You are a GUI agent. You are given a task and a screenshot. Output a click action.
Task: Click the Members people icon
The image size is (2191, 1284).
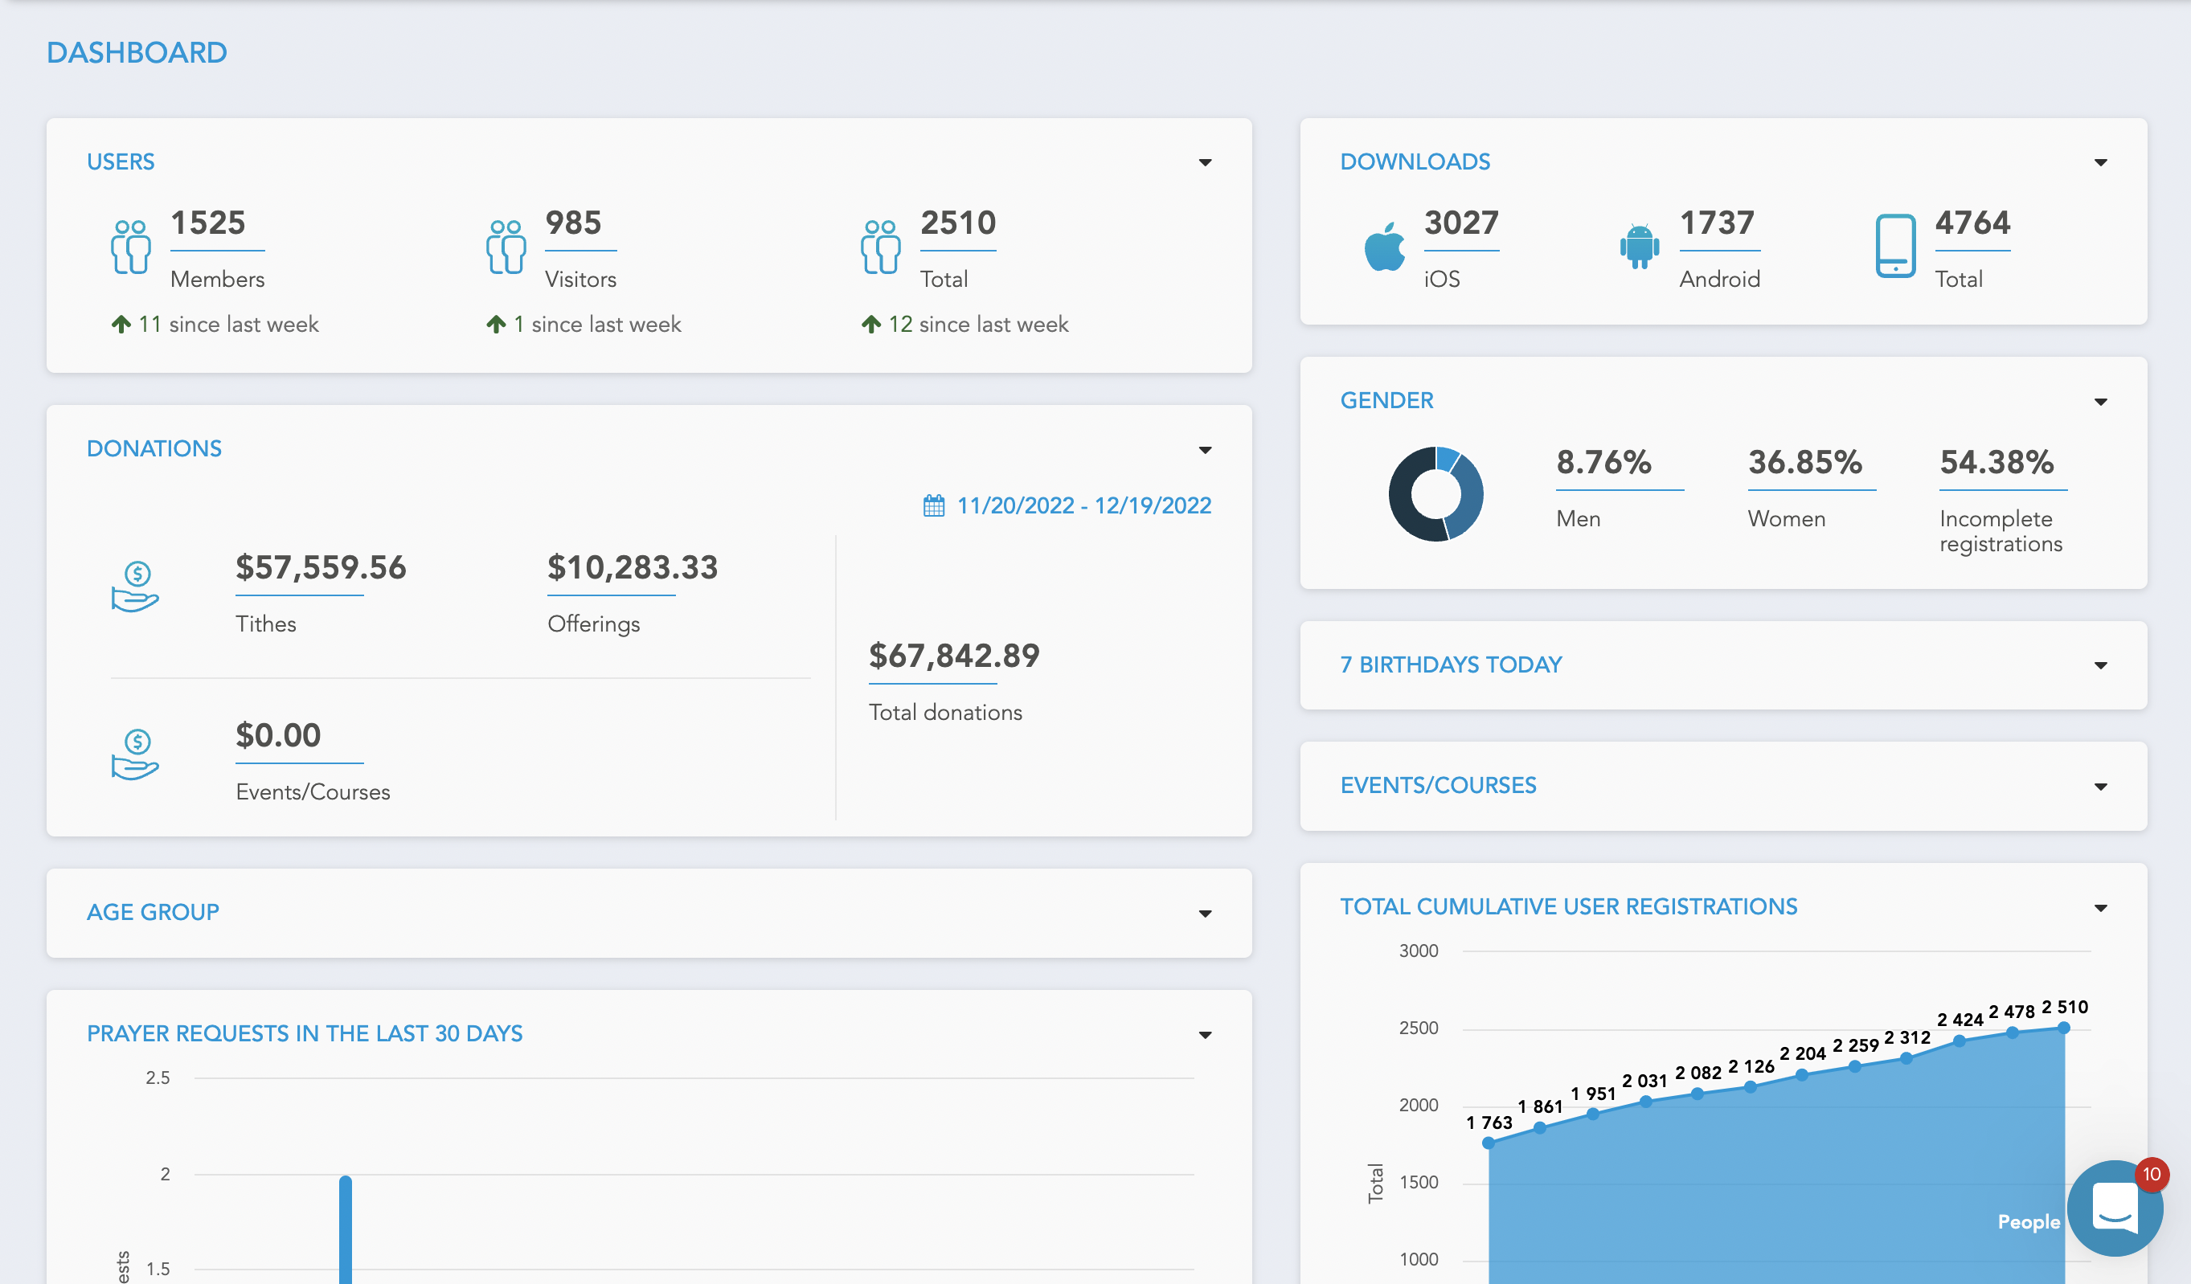coord(130,247)
